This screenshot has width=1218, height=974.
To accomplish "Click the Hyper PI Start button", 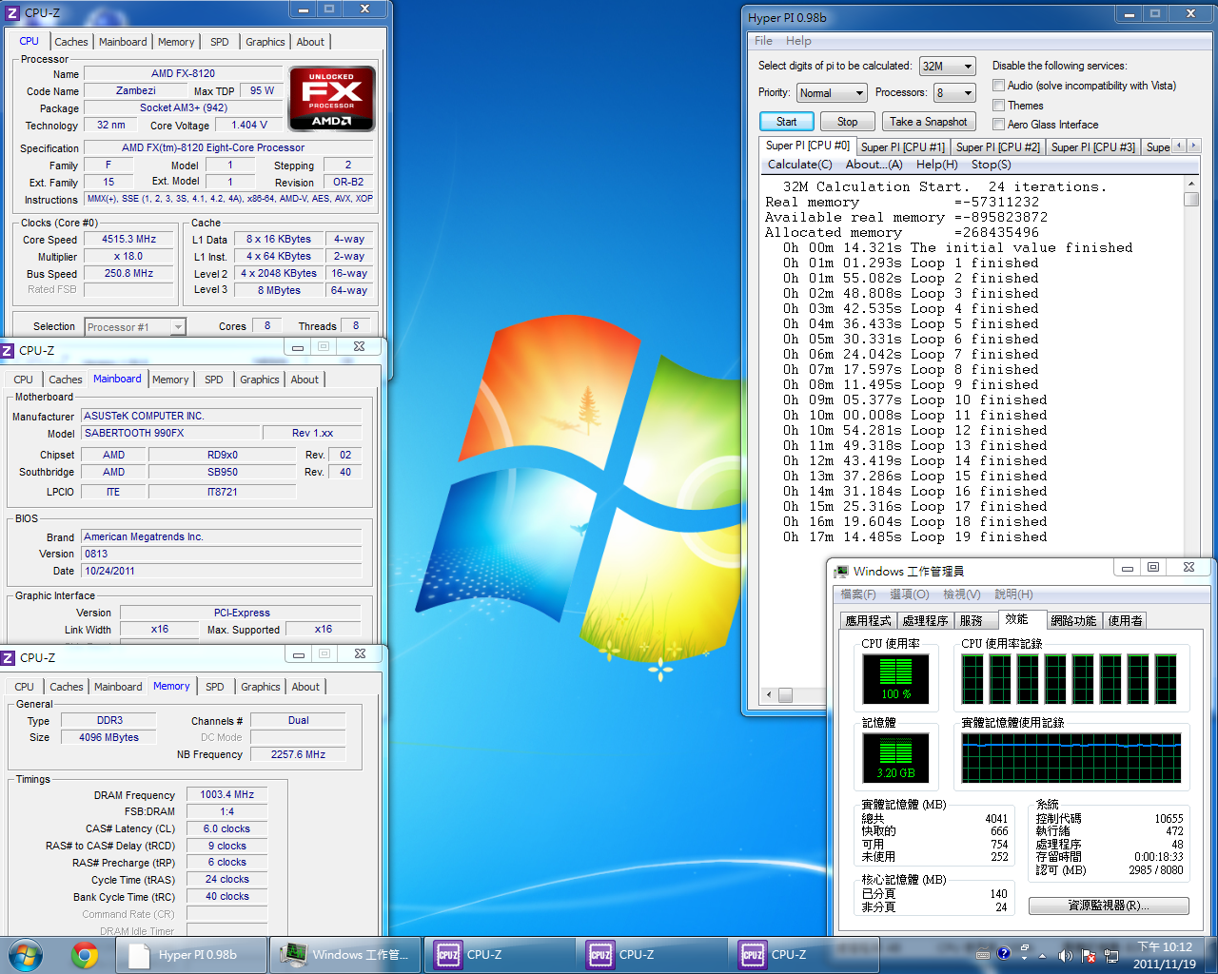I will click(x=786, y=122).
